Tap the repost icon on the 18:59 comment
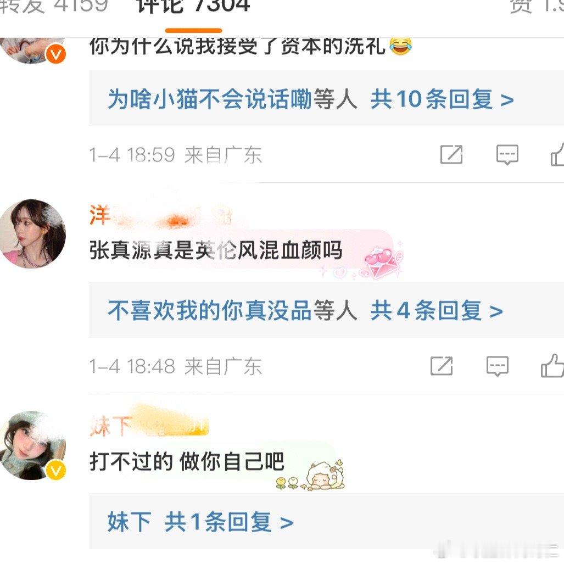 tap(451, 155)
